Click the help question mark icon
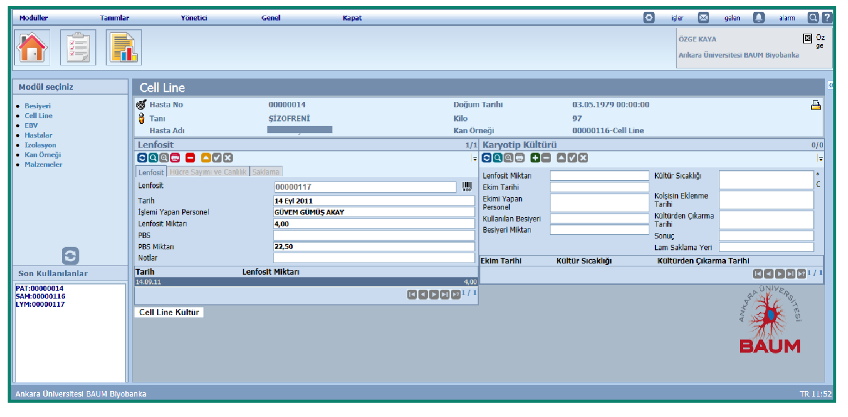This screenshot has height=417, width=848. (x=827, y=18)
